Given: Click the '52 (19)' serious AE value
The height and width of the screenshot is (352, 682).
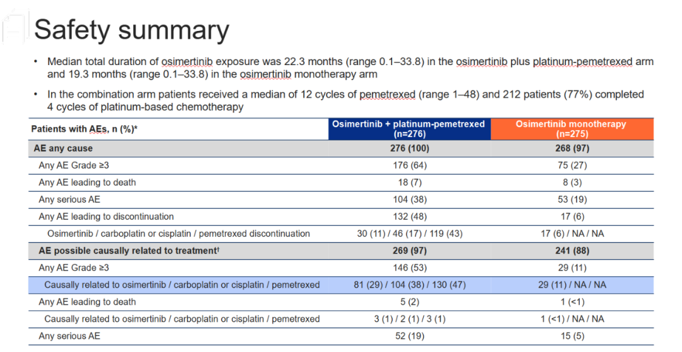Looking at the screenshot, I should click(x=409, y=336).
